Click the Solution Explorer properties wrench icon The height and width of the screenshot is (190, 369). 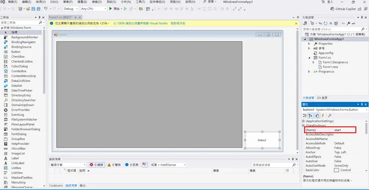coord(348,23)
